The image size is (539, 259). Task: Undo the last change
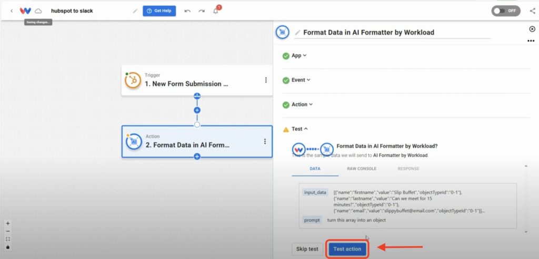pos(187,11)
